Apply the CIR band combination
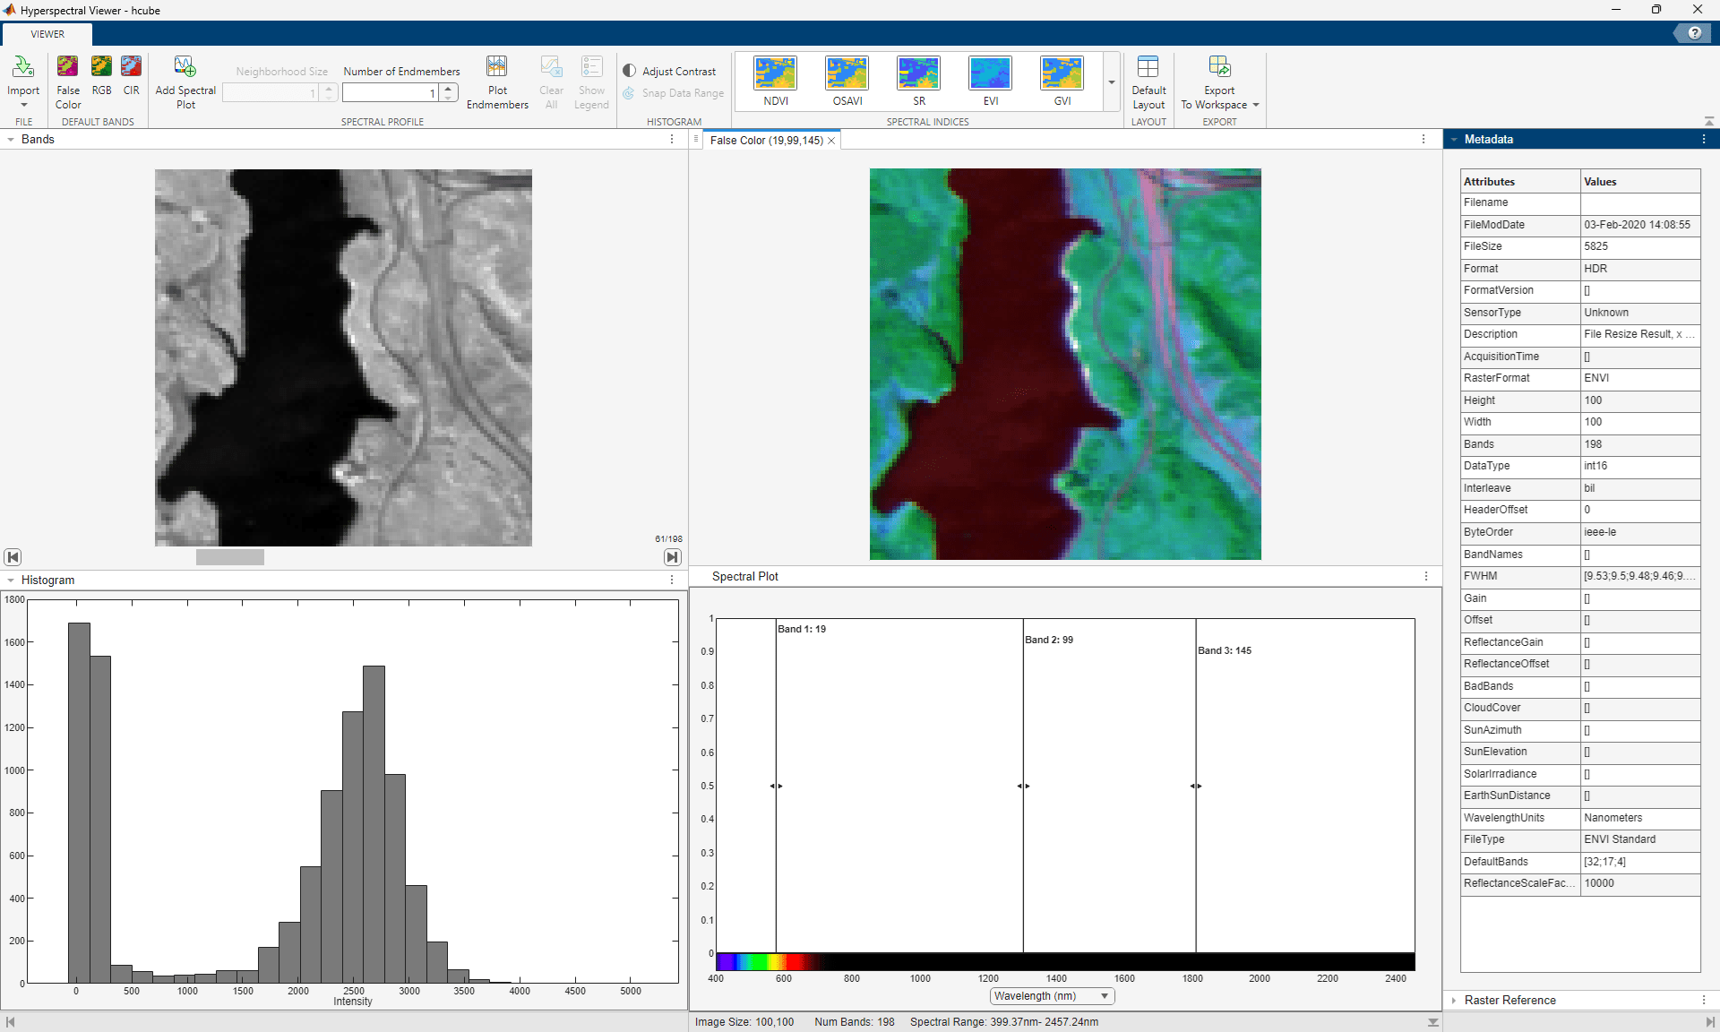 131,81
